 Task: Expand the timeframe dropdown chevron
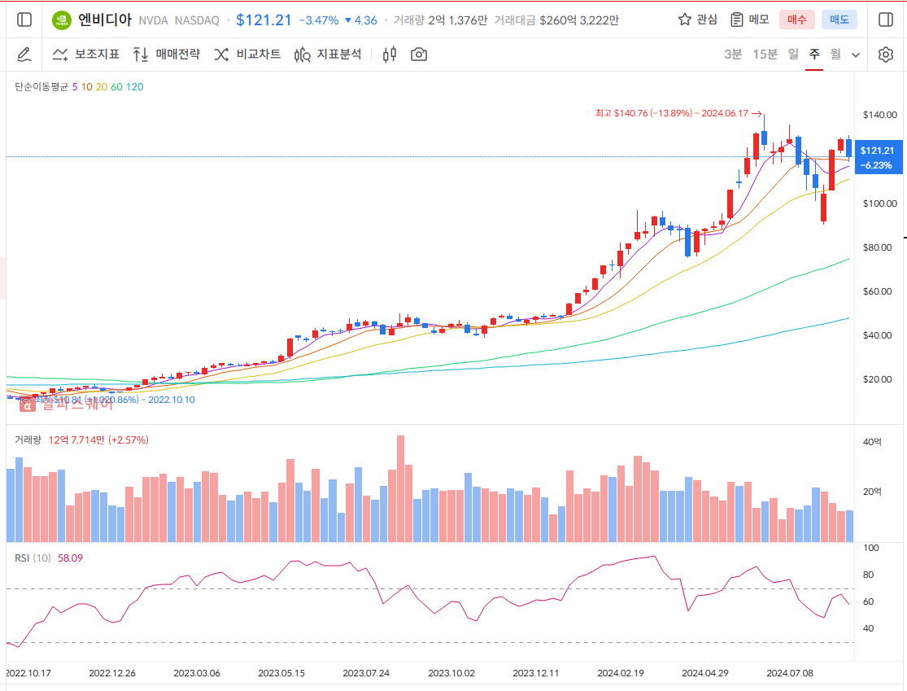click(856, 55)
